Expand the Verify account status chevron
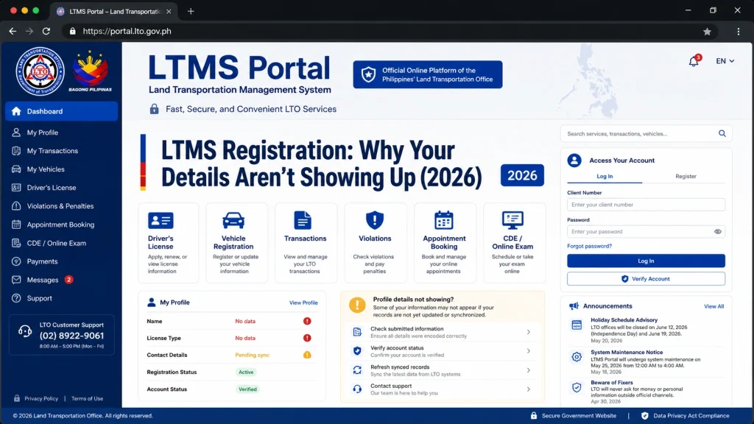The image size is (754, 424). click(528, 351)
